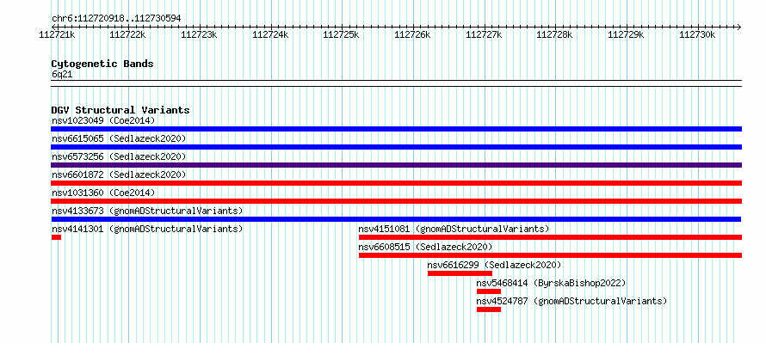This screenshot has width=766, height=343.
Task: Open the nsv4524787 (gnomADStructuralVariants) label
Action: pos(571,301)
